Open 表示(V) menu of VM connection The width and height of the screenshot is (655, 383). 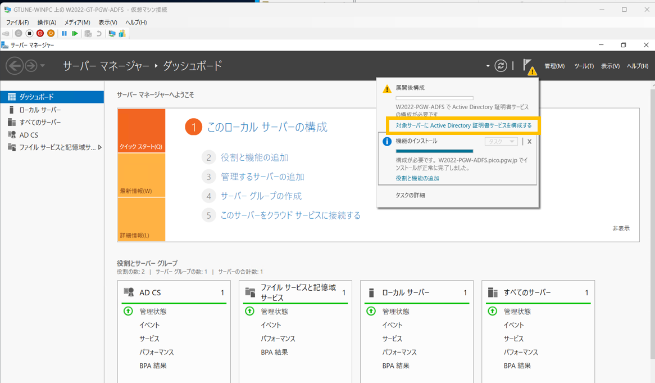[108, 22]
